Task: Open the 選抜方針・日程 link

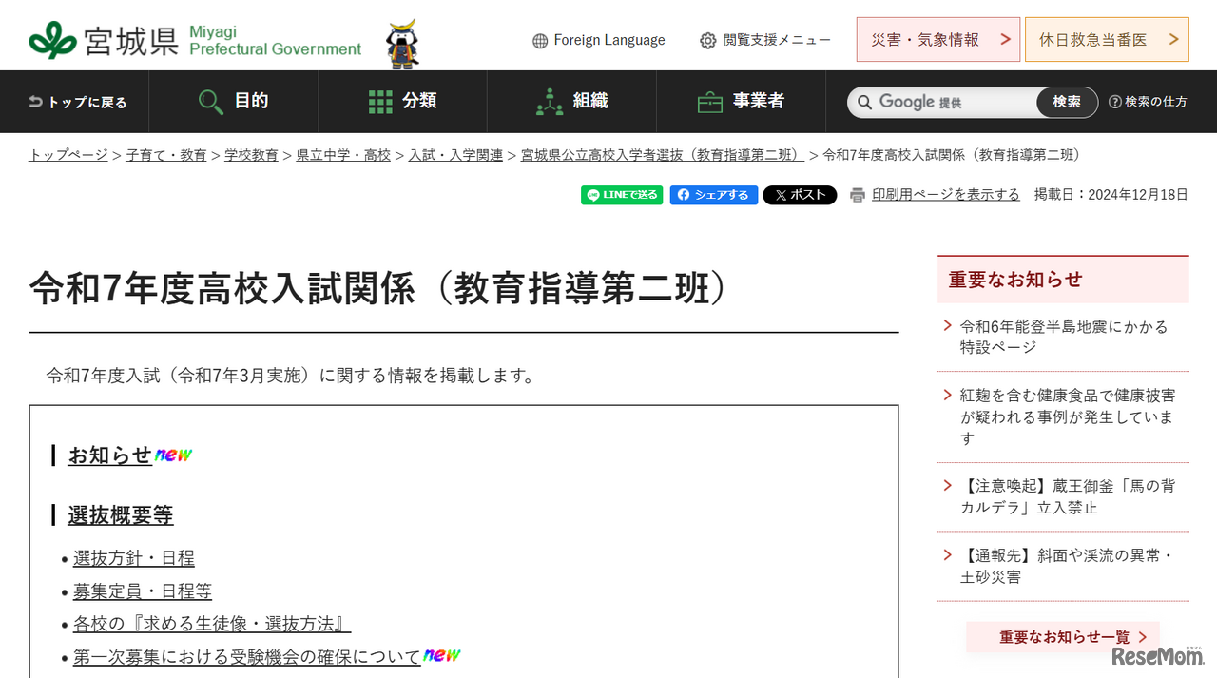Action: [x=134, y=558]
